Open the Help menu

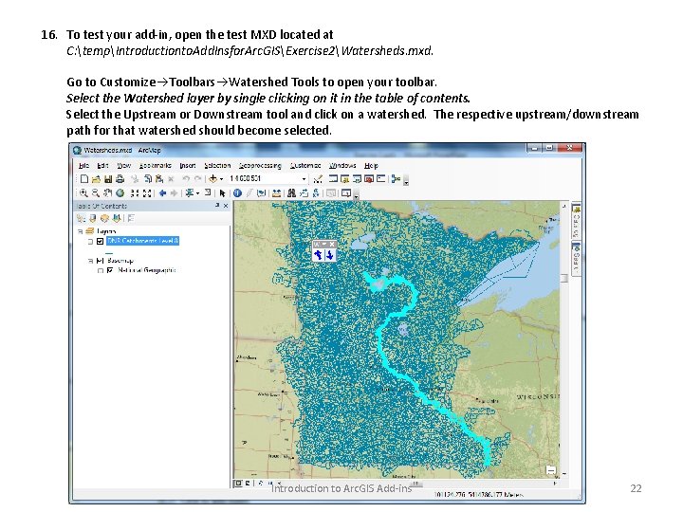(371, 165)
